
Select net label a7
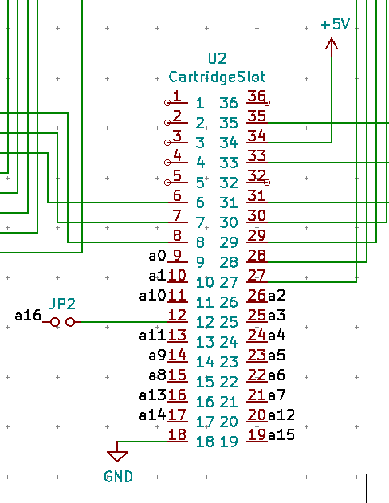click(277, 395)
